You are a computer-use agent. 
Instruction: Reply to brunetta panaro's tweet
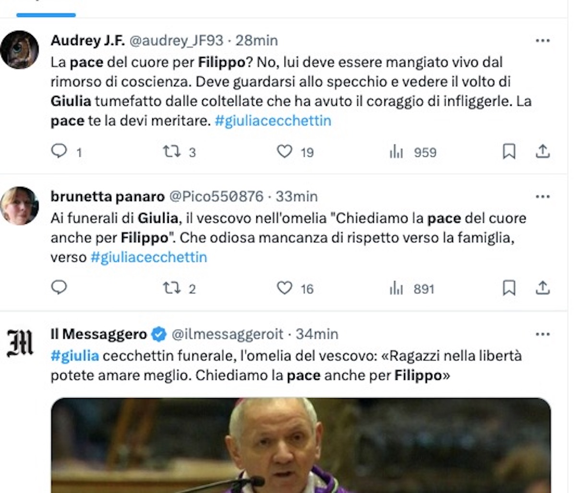(59, 288)
